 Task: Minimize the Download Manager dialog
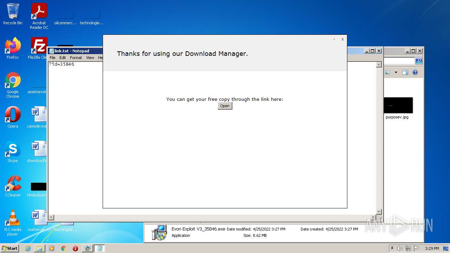tap(334, 39)
